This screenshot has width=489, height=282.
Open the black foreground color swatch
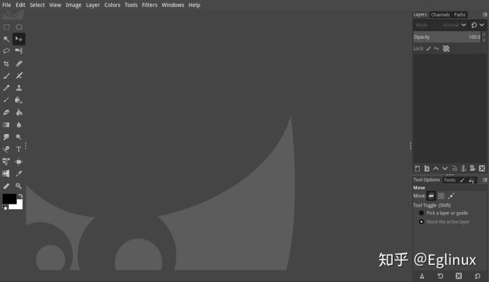tap(10, 198)
